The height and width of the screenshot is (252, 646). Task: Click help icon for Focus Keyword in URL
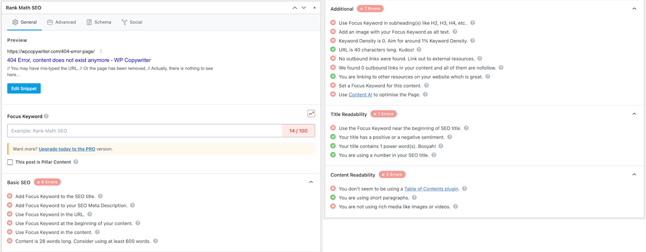(x=90, y=214)
